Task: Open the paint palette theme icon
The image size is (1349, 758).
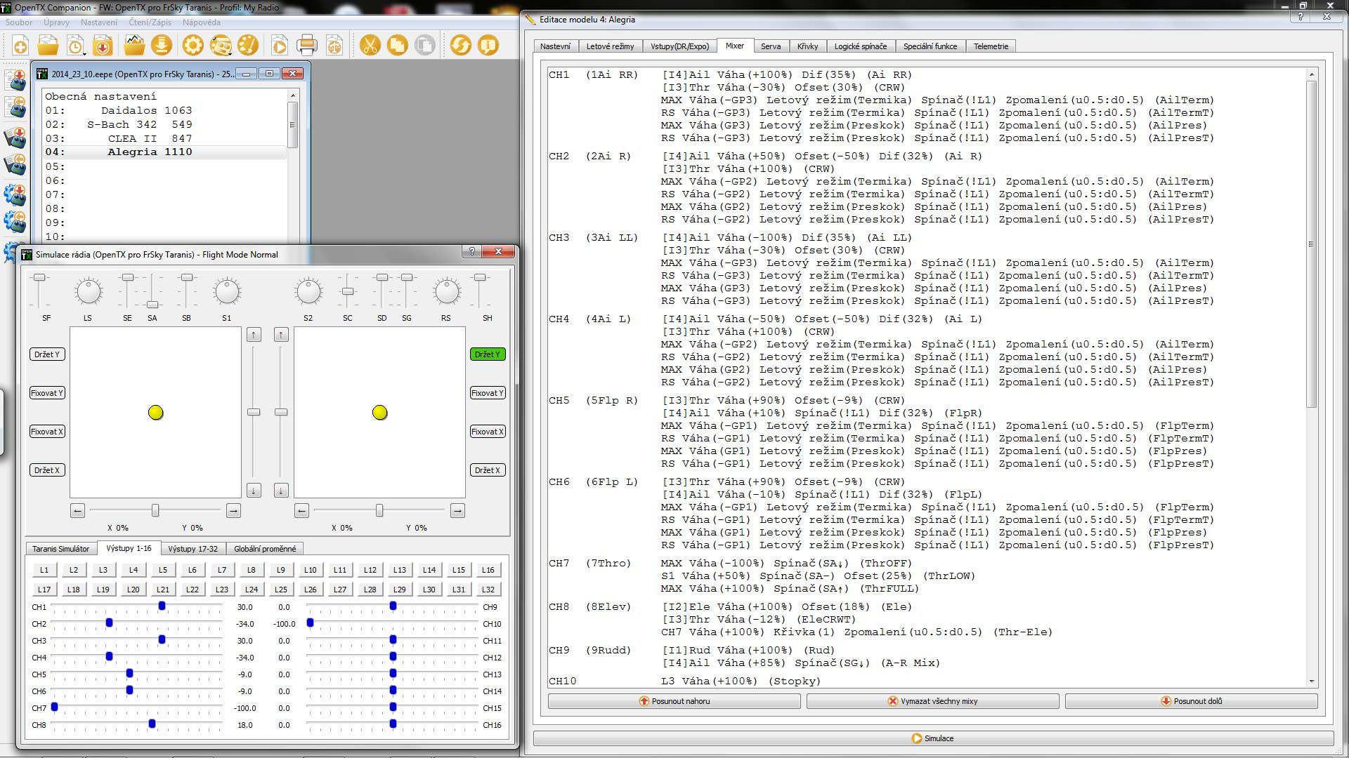Action: [x=248, y=46]
